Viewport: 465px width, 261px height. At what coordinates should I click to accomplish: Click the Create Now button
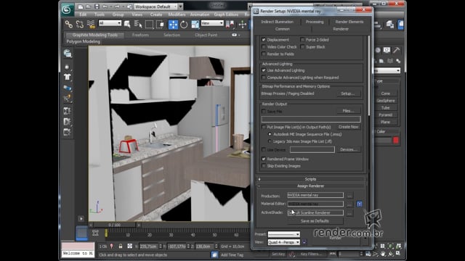tap(349, 127)
